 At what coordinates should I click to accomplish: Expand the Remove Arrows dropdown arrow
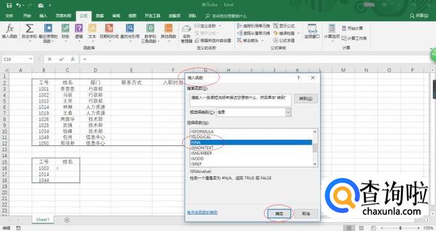coord(261,40)
